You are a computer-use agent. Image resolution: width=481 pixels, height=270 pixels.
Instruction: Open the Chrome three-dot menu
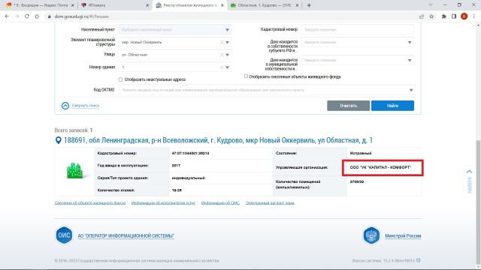(x=474, y=16)
